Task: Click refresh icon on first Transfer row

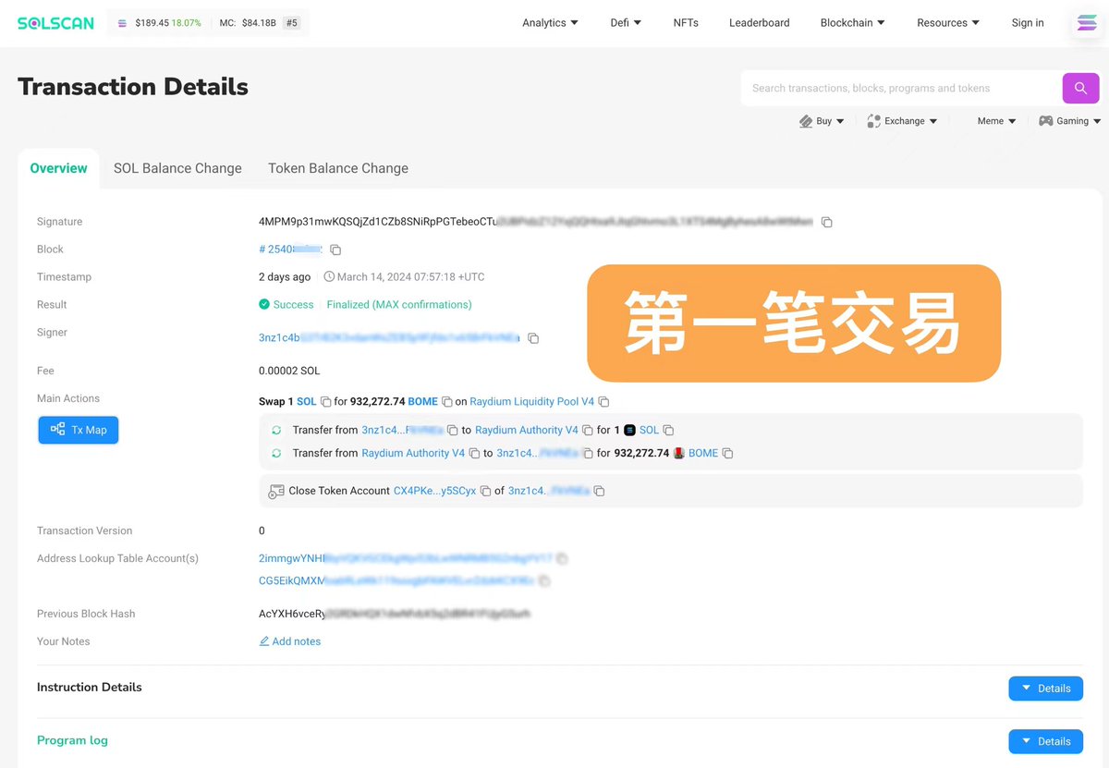Action: (x=276, y=431)
